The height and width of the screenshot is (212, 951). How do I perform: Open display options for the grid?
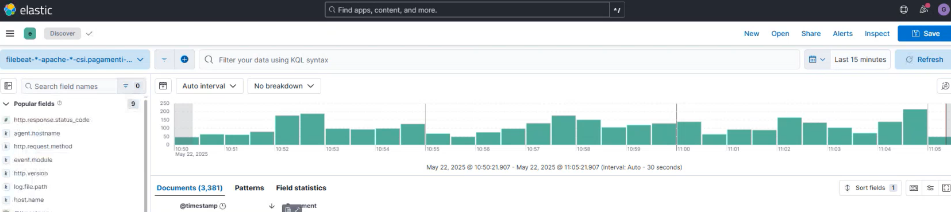click(x=930, y=188)
